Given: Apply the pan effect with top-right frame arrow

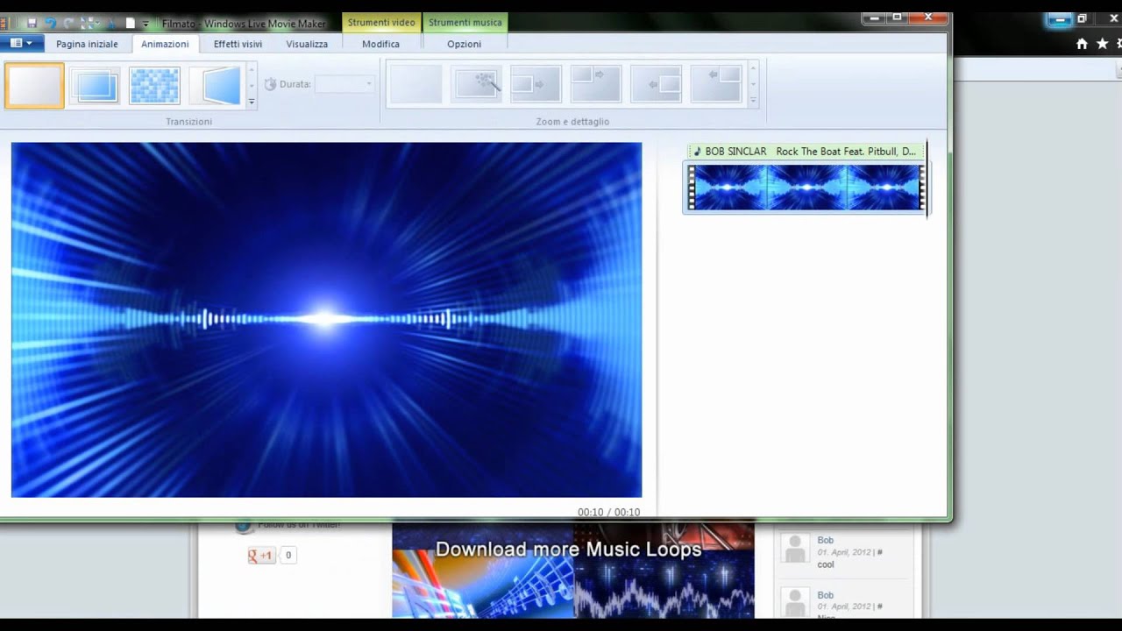Looking at the screenshot, I should click(x=715, y=85).
